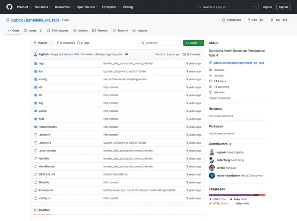The height and width of the screenshot is (221, 297).
Task: Click Report repository link
Action: 220,98
